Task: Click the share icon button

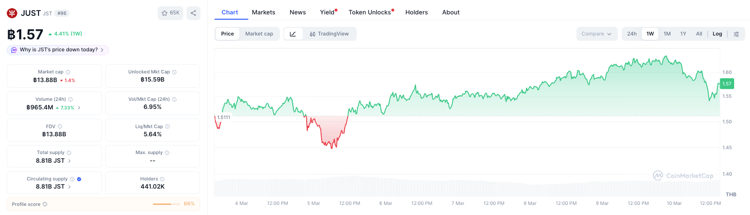Action: click(x=193, y=13)
